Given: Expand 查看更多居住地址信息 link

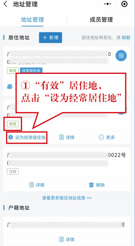Looking at the screenshot, I should [x=67, y=198].
